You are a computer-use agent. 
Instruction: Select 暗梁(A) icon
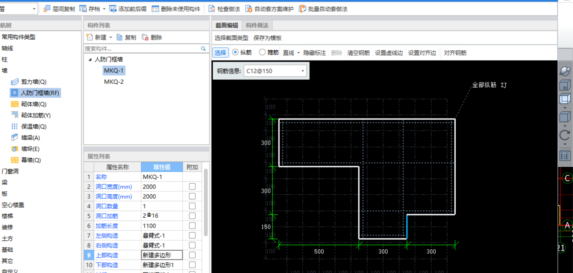tap(15, 137)
